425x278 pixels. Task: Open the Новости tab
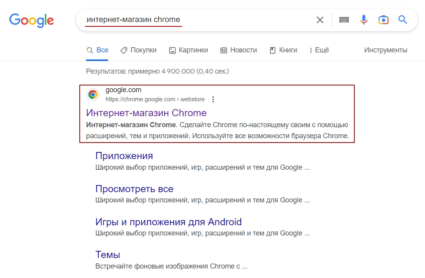[x=238, y=50]
